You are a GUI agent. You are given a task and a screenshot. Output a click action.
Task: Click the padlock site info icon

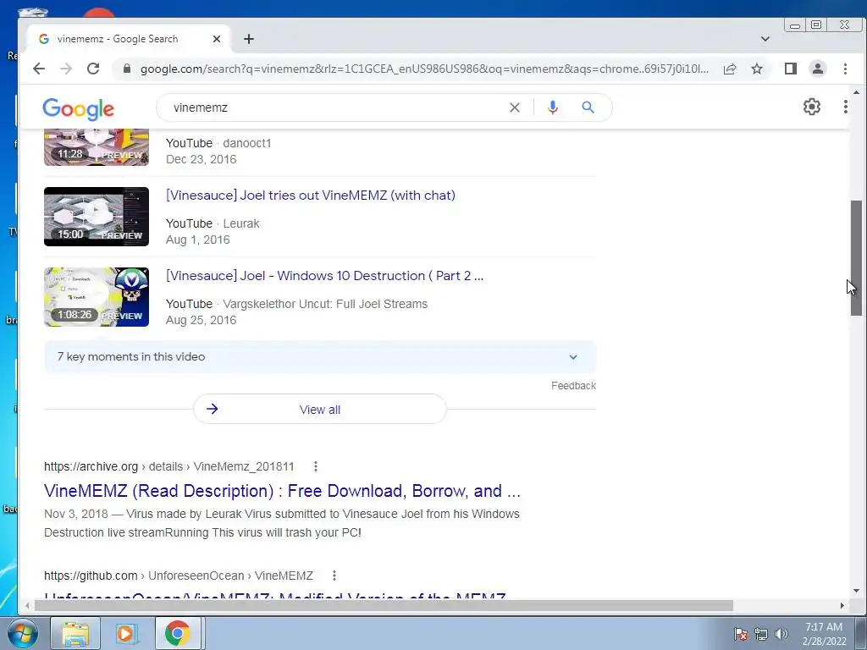click(127, 69)
